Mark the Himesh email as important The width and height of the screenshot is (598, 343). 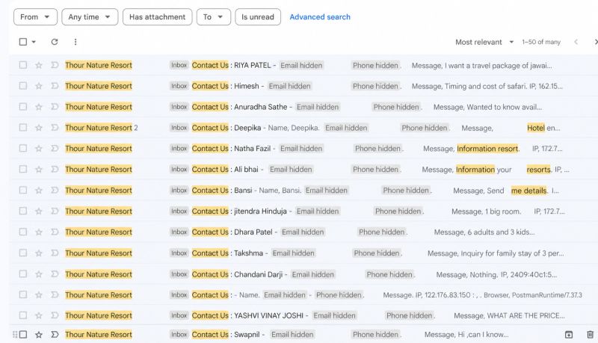pos(55,86)
